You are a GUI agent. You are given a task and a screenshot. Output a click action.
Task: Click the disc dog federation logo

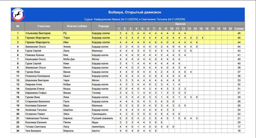click(x=18, y=15)
